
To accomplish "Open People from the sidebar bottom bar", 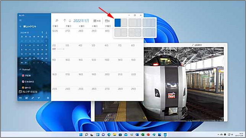I will (x=32, y=98).
